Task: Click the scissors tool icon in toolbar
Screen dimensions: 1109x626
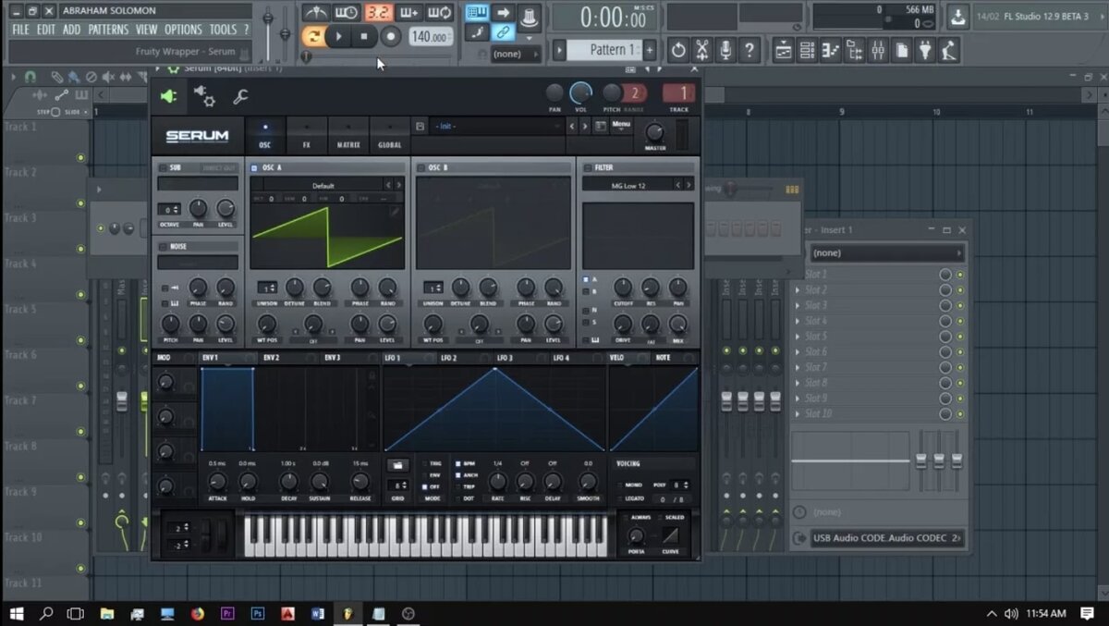Action: click(x=702, y=50)
